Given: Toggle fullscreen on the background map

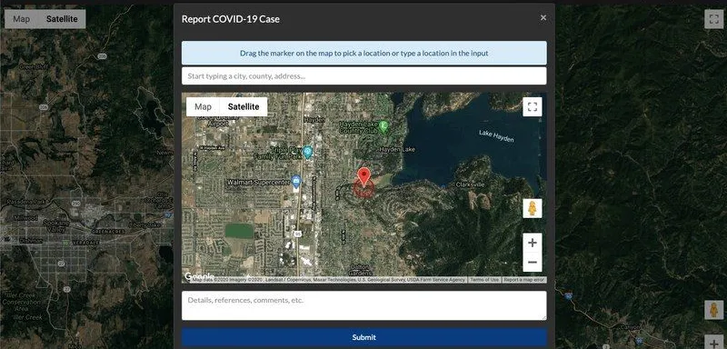Looking at the screenshot, I should pos(714,19).
